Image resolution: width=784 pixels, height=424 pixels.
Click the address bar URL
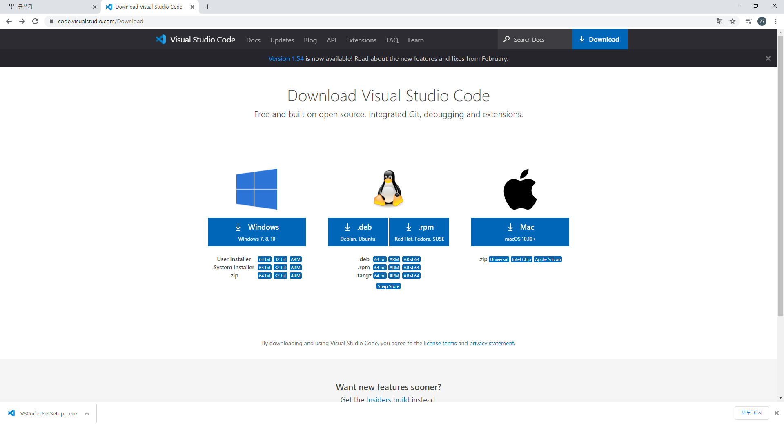pyautogui.click(x=100, y=21)
